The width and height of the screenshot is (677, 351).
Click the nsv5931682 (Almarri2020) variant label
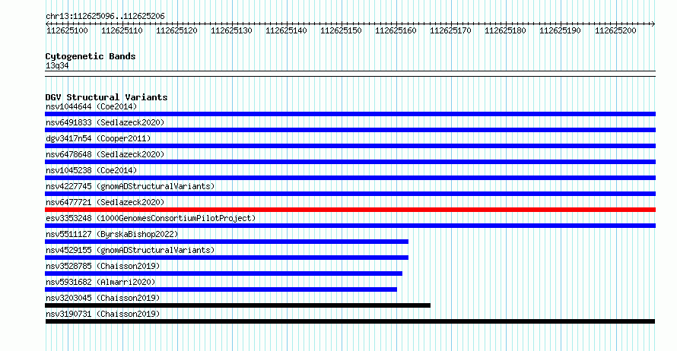tap(100, 282)
